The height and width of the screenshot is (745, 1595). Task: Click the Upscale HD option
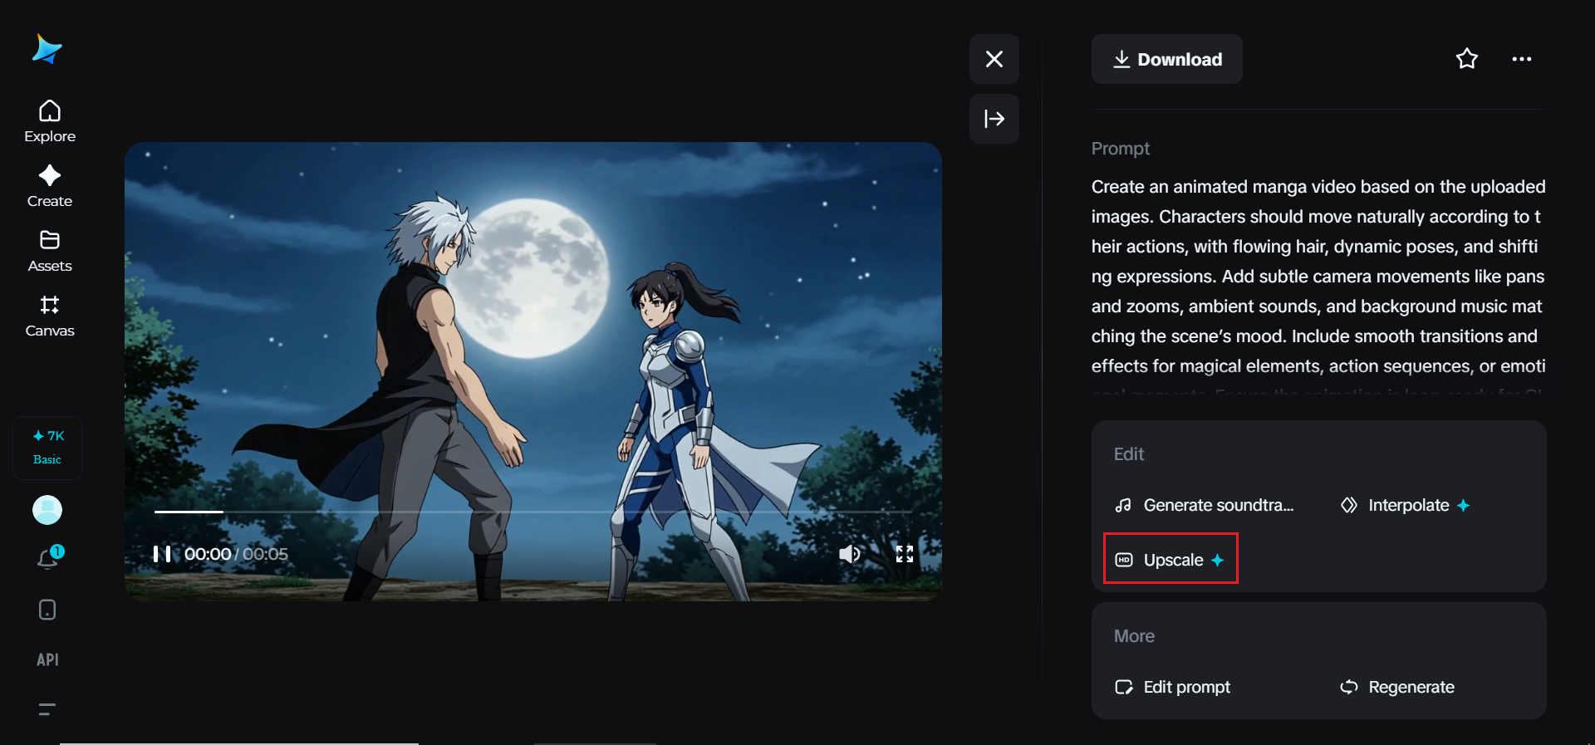(1170, 560)
